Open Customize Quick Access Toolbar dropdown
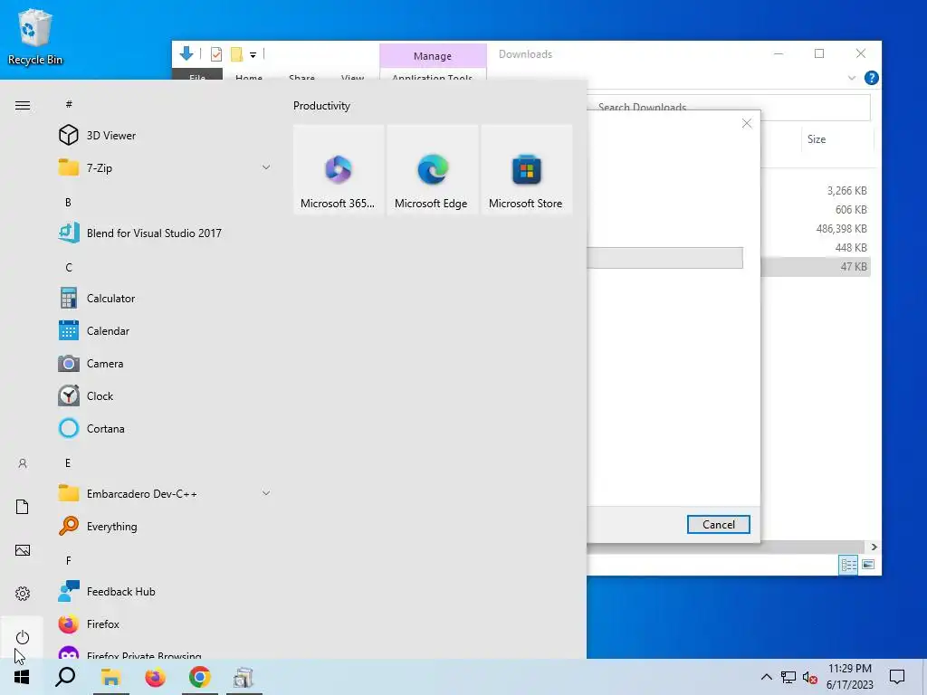This screenshot has height=695, width=927. click(x=253, y=55)
